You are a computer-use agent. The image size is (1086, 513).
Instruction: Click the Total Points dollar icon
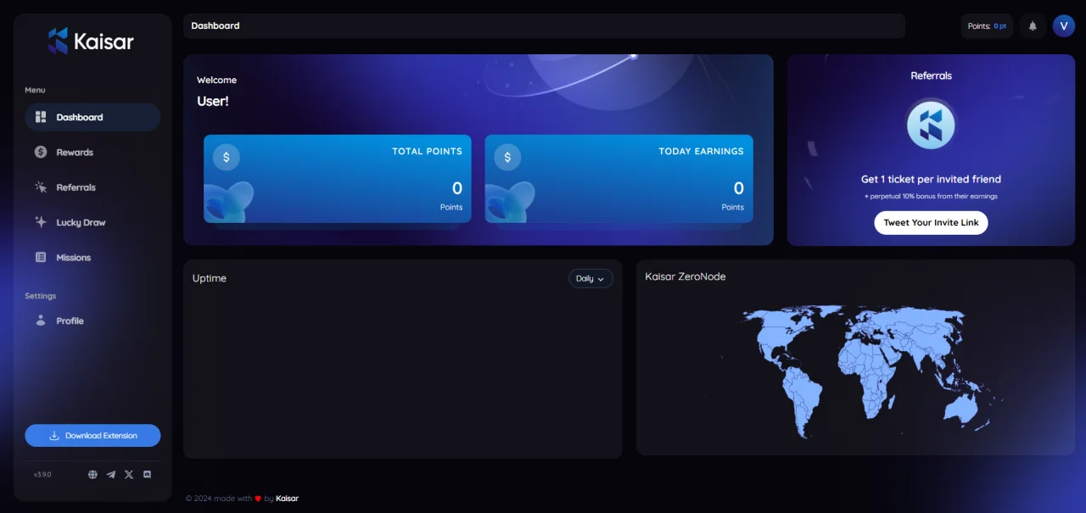coord(227,157)
